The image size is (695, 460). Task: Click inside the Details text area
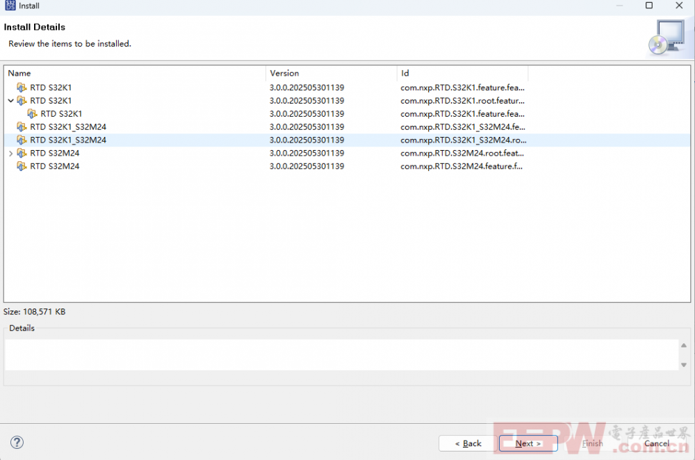click(342, 355)
